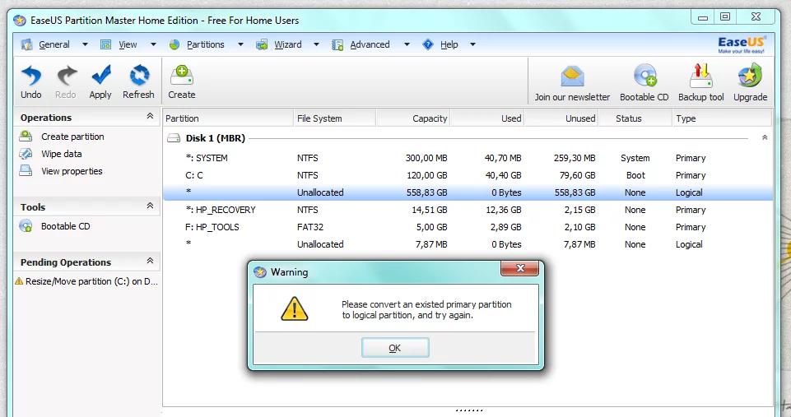
Task: Sort by Type column header
Action: click(x=723, y=118)
